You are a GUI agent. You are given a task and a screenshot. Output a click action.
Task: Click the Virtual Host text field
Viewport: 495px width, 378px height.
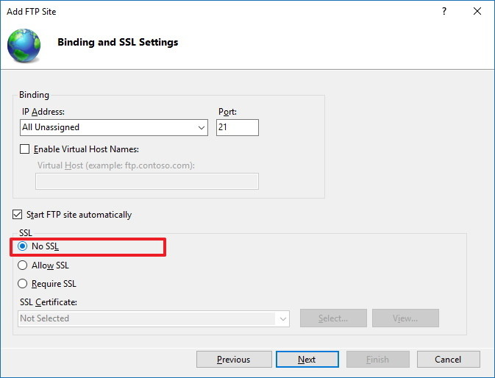click(147, 181)
